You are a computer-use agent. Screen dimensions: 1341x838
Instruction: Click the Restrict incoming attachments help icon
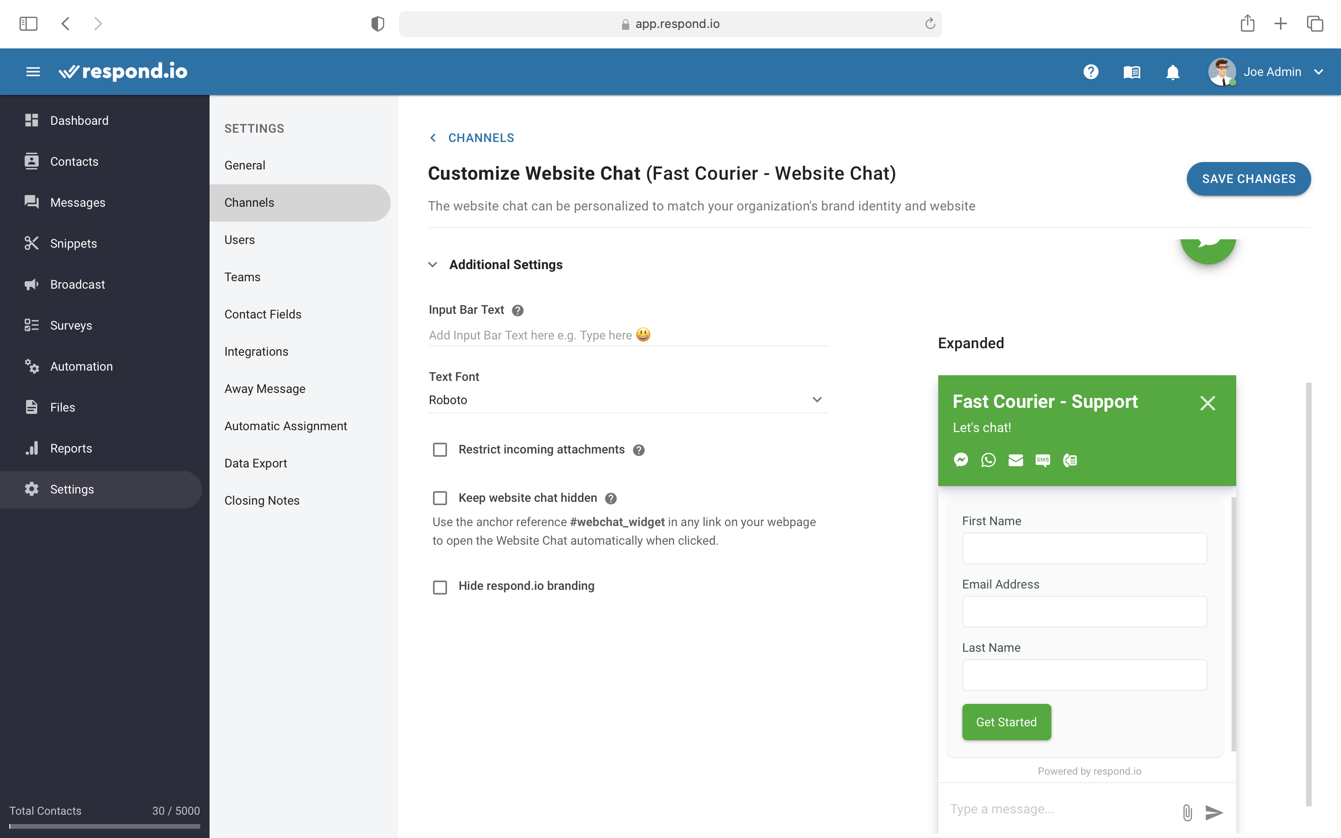639,450
